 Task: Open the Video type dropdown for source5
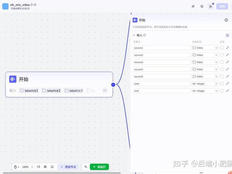pos(205,77)
